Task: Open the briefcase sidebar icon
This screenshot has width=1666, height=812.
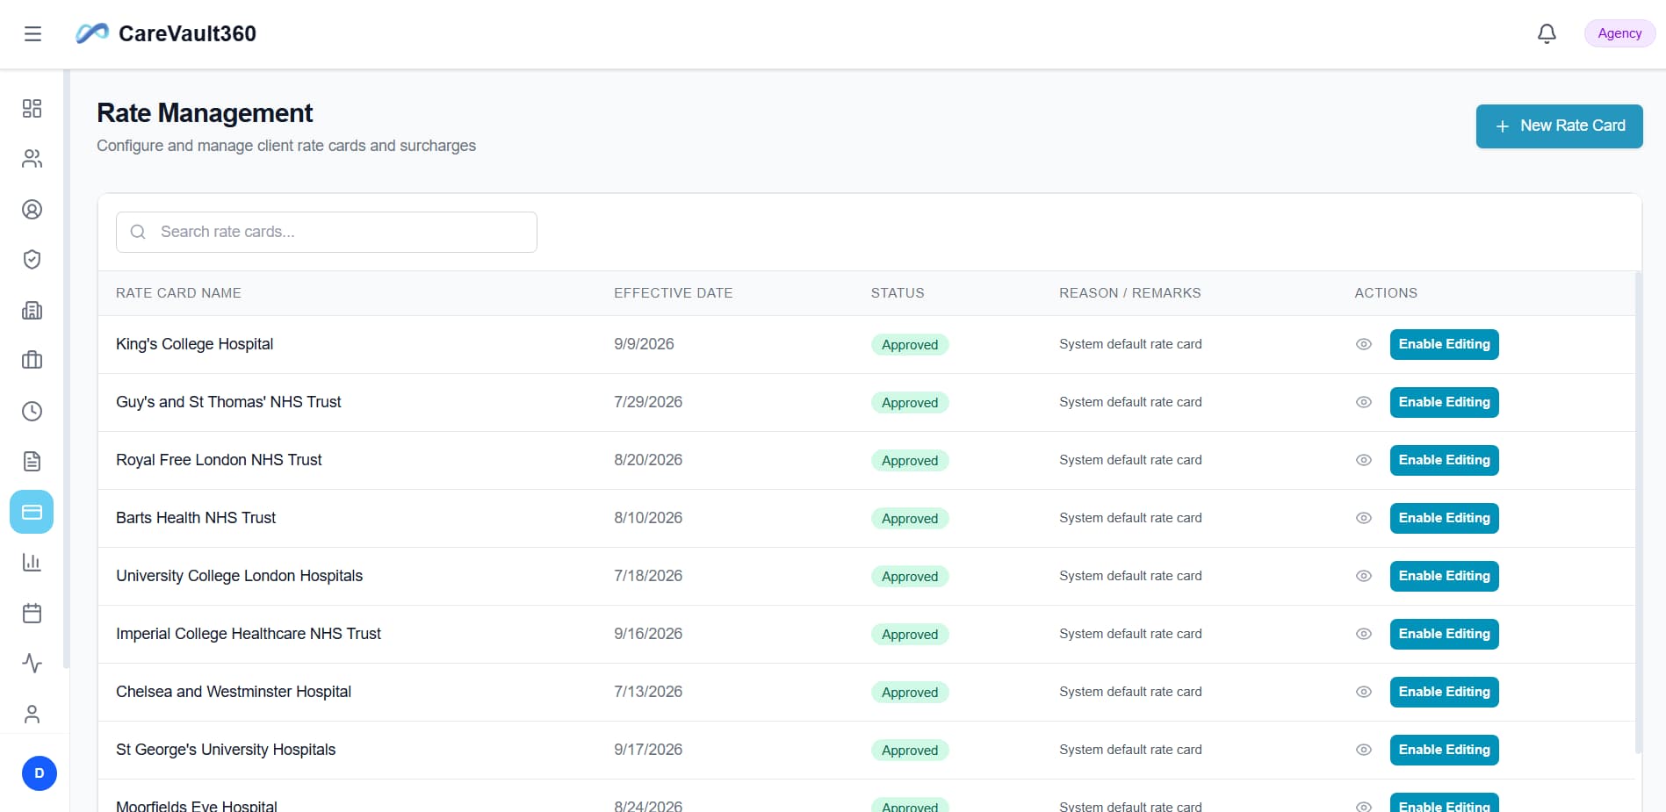Action: (32, 360)
